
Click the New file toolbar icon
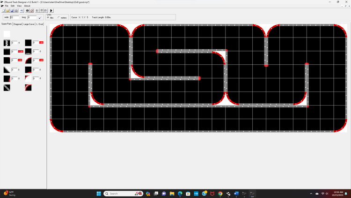2,10
